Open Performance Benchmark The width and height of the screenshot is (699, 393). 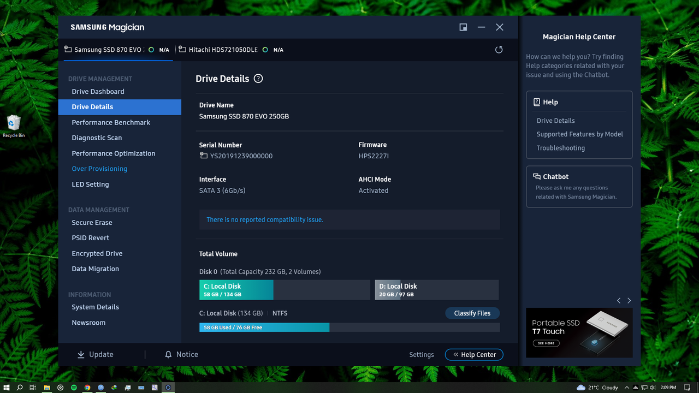click(111, 122)
